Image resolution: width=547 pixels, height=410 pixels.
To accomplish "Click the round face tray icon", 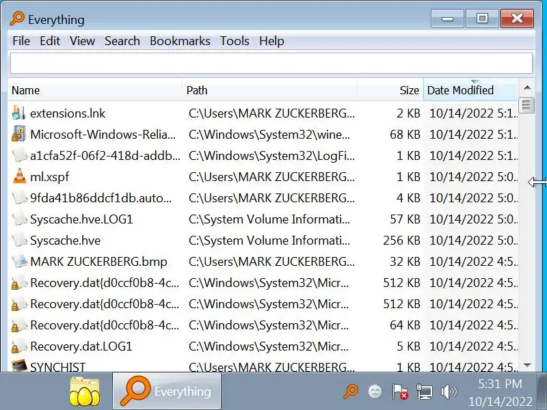I will [x=375, y=391].
